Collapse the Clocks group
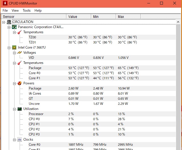The image size is (182, 150). [14, 140]
